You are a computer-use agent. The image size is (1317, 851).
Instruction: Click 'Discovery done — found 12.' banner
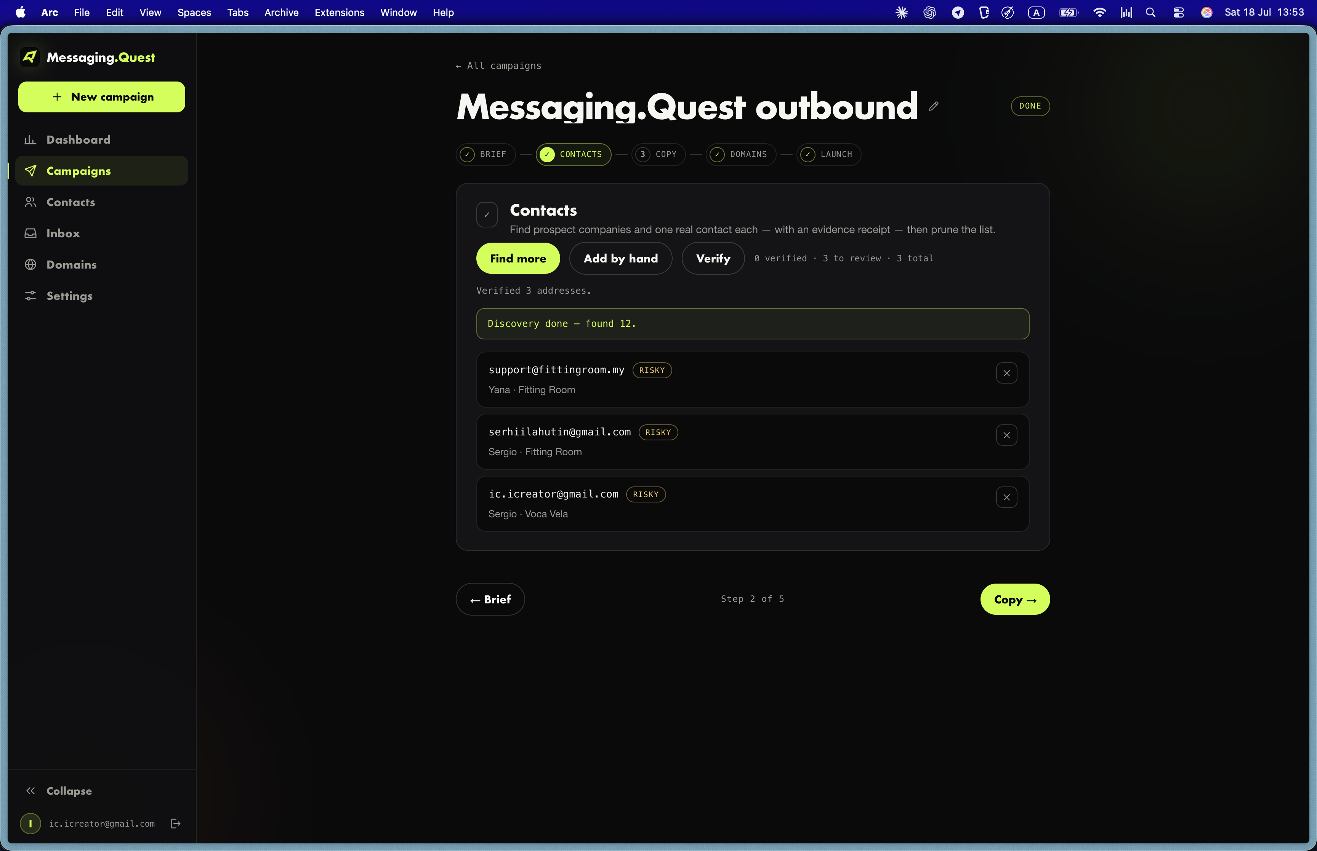[x=753, y=324]
